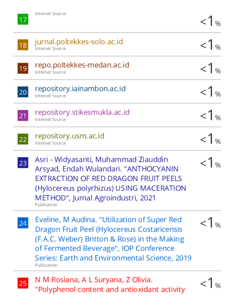The image size is (238, 307).
Task: Open repository.iainambon.ac.id source link
Action: [80, 89]
